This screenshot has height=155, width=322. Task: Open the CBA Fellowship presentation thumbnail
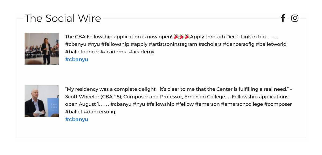(42, 49)
